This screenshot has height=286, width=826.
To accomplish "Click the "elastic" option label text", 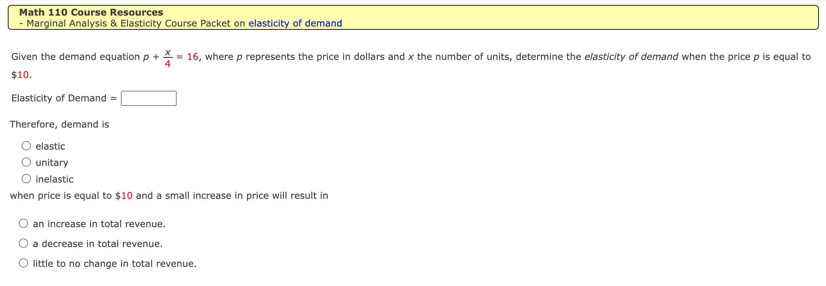I will pyautogui.click(x=50, y=146).
